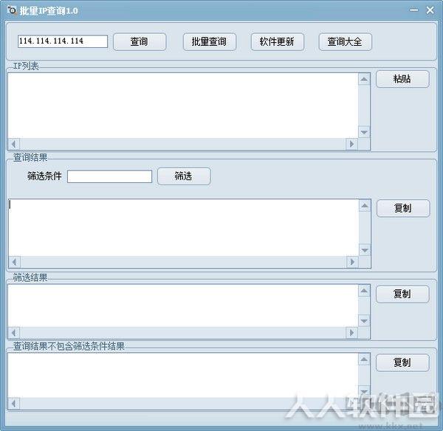Click the left arrow of IP列表 horizontal scrollbar
The image size is (443, 431).
click(14, 144)
